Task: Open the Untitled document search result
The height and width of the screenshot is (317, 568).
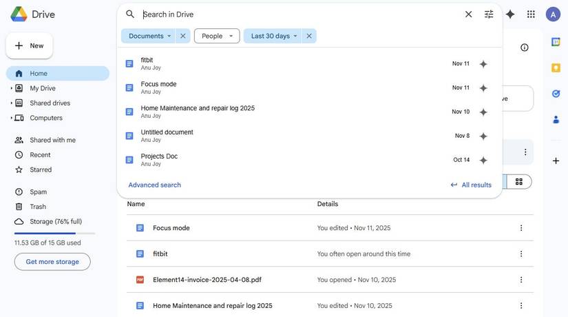Action: 310,136
